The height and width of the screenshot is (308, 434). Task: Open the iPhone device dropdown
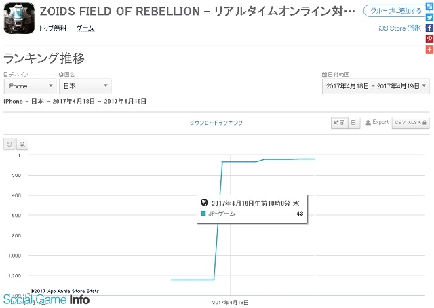coord(30,86)
